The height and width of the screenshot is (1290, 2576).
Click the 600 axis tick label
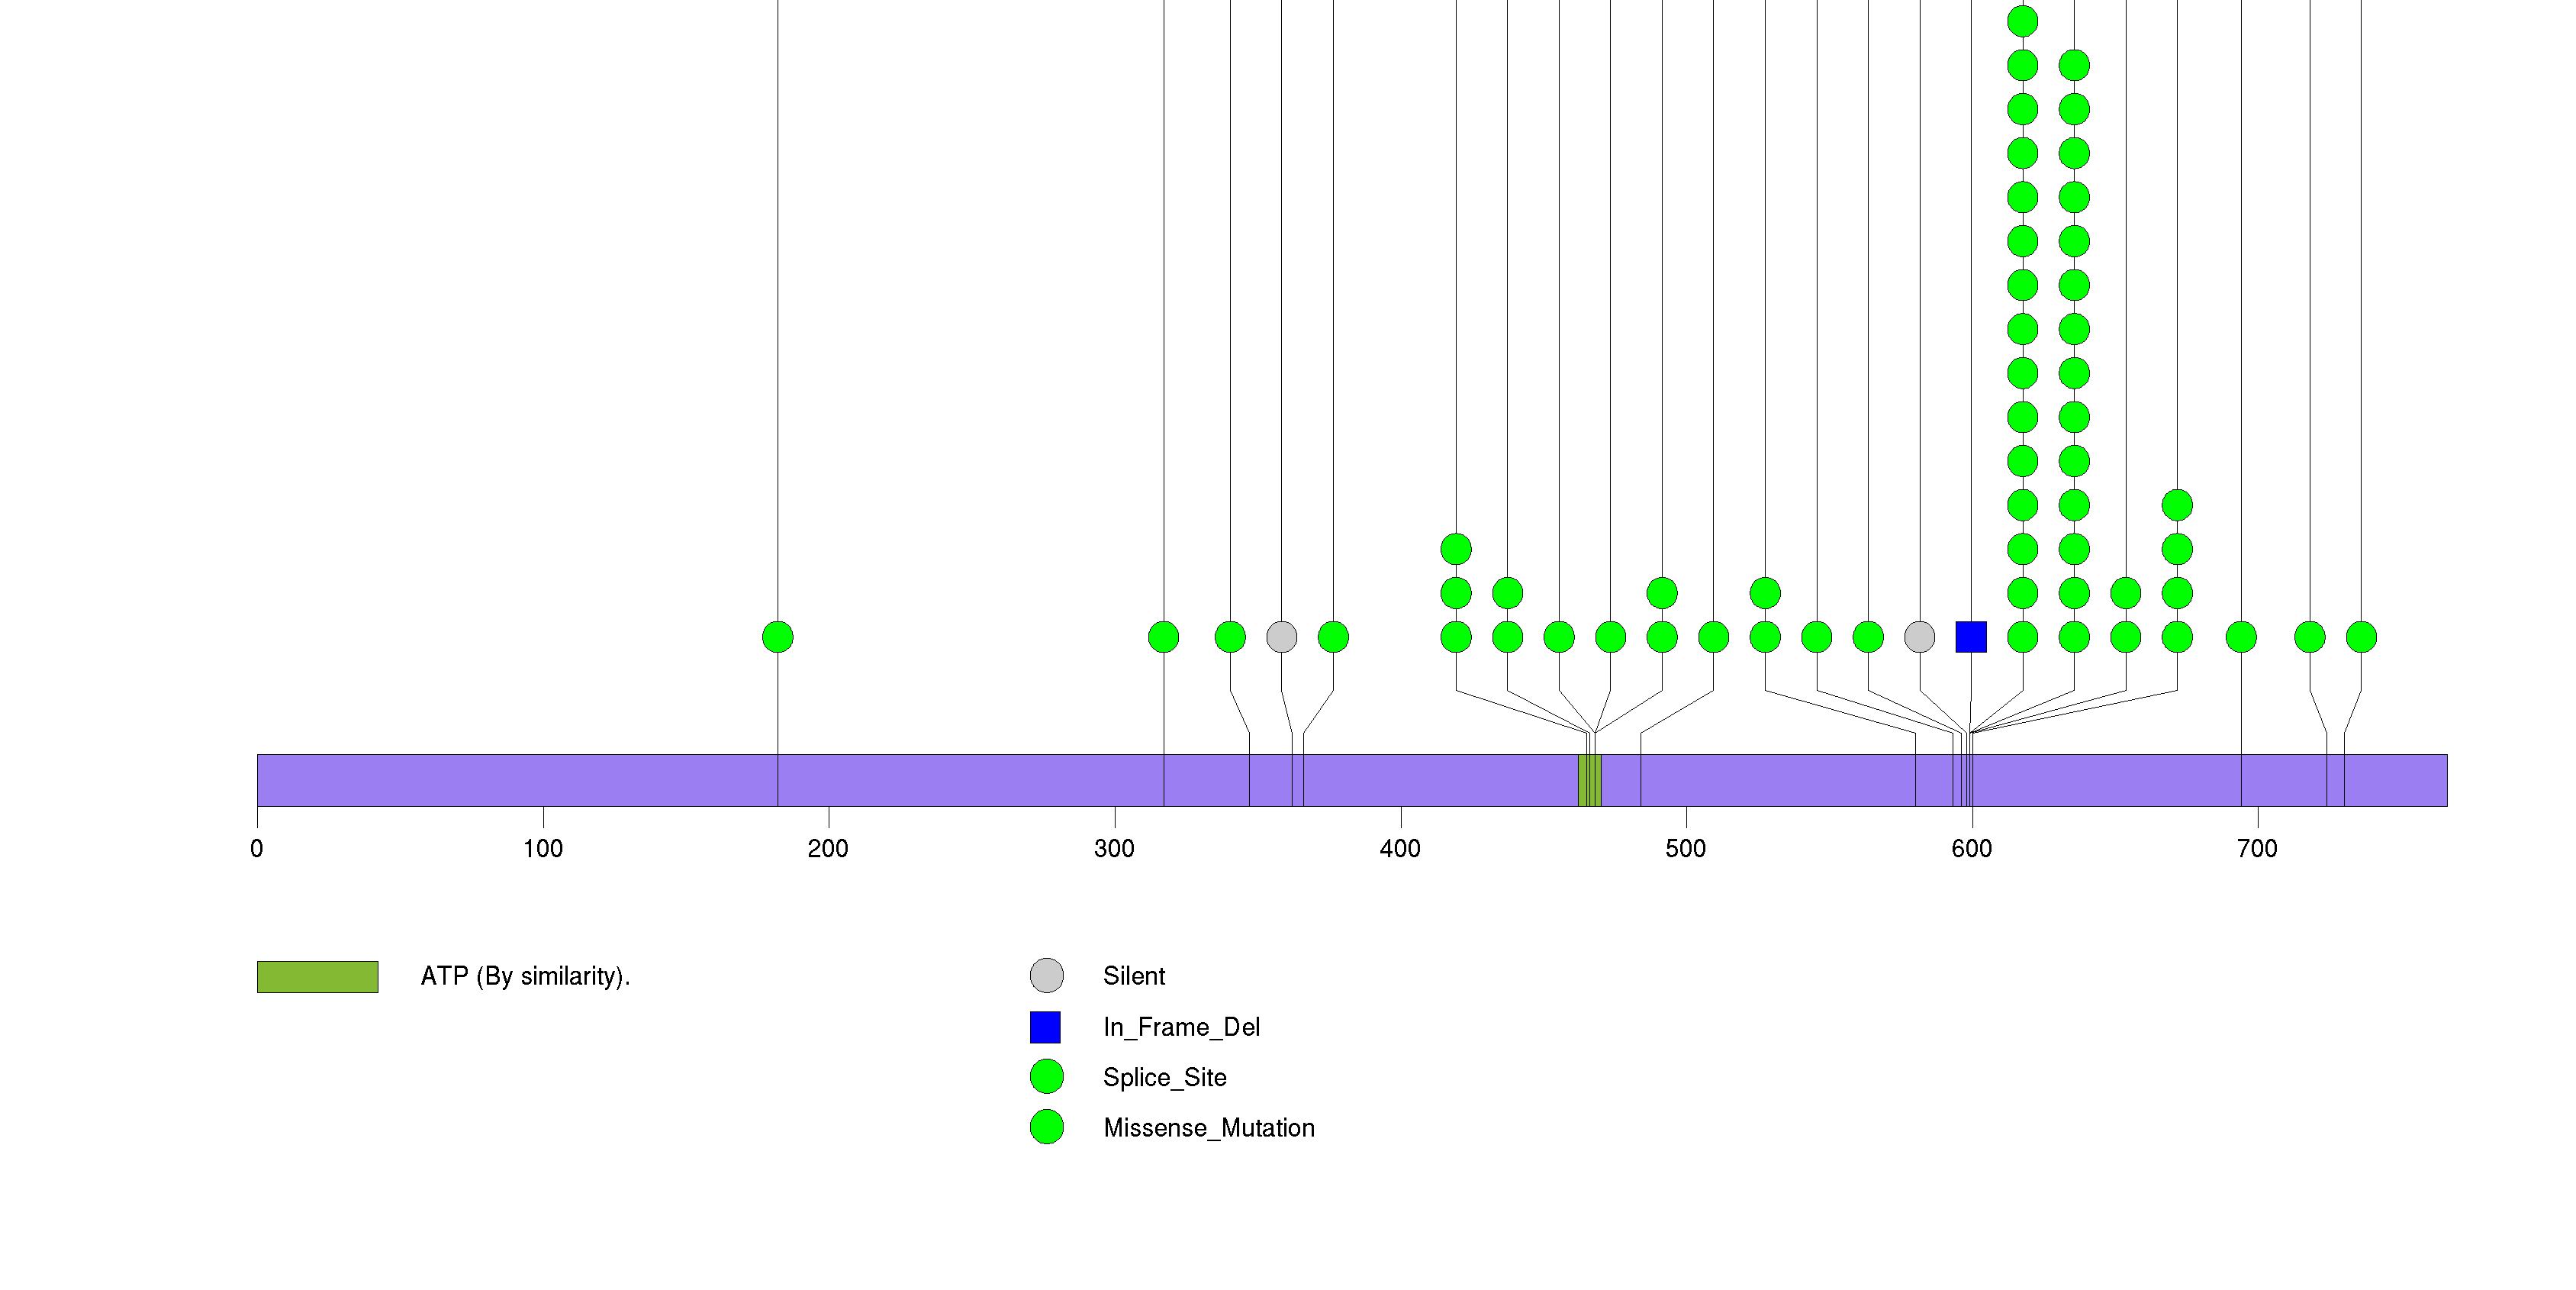pos(1971,849)
